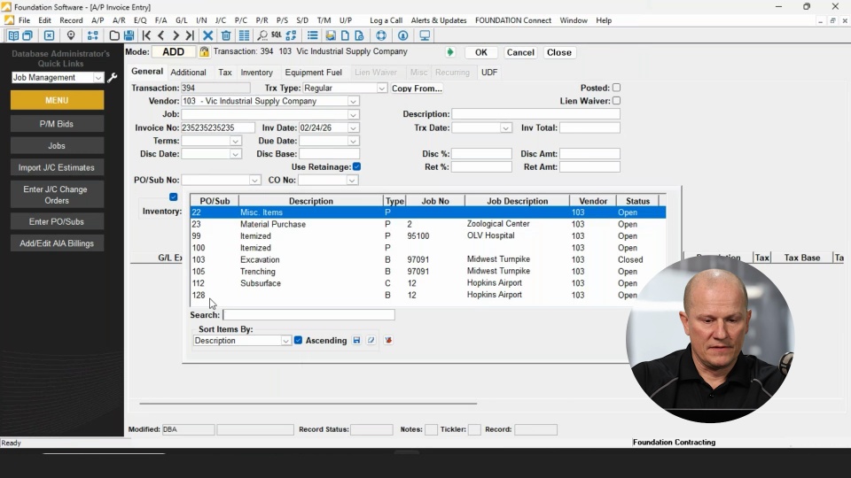851x478 pixels.
Task: Click the Log a Call menu item
Action: coord(386,20)
